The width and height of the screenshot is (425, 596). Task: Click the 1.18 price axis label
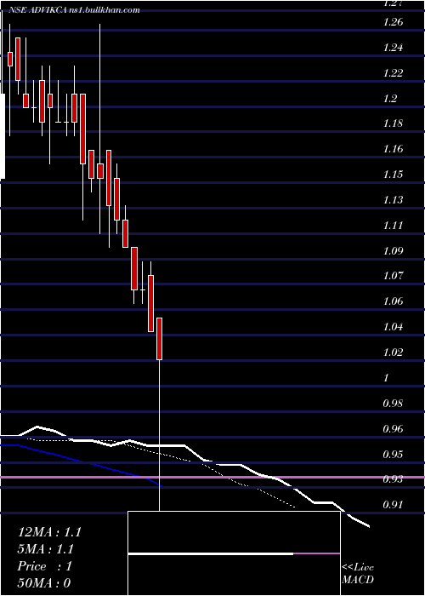click(x=393, y=123)
